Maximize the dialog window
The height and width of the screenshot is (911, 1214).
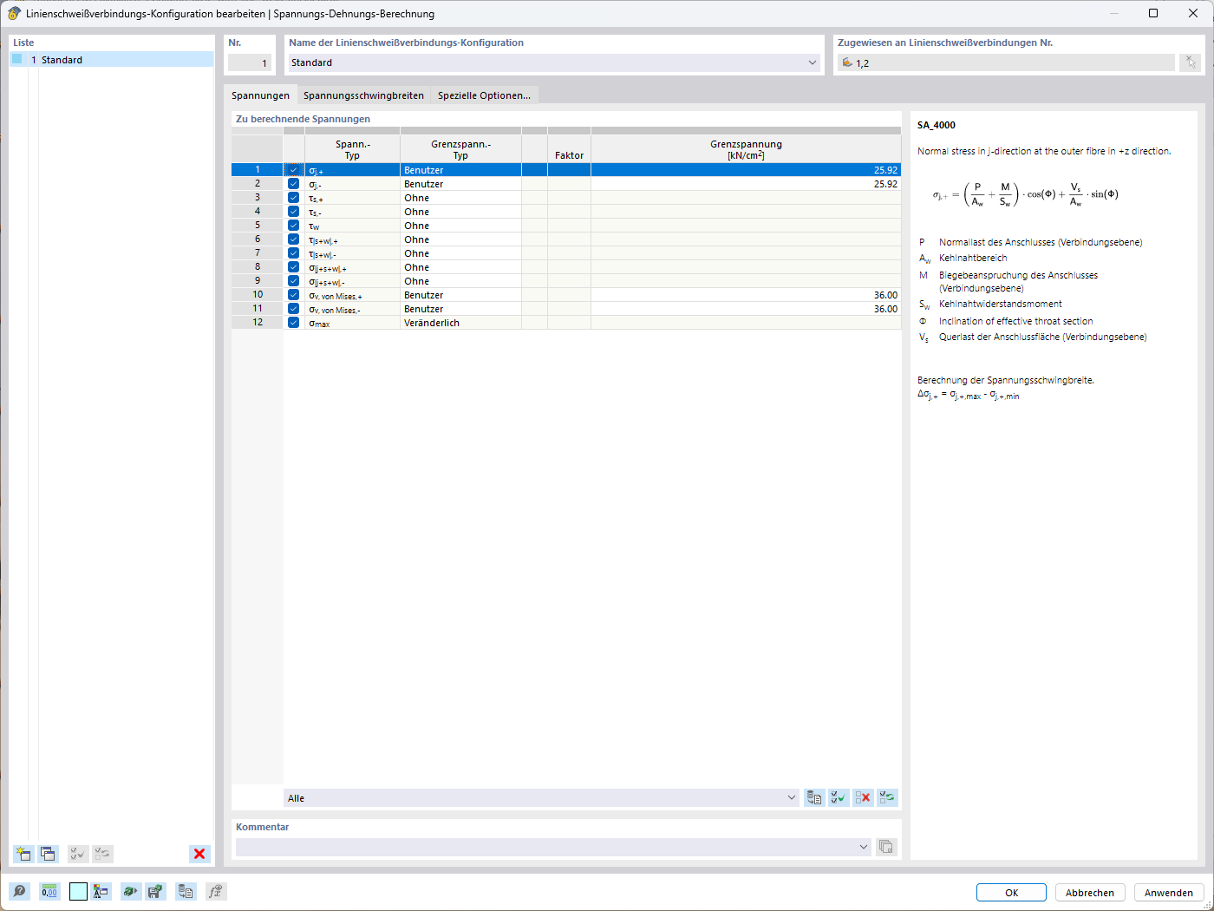click(x=1153, y=13)
